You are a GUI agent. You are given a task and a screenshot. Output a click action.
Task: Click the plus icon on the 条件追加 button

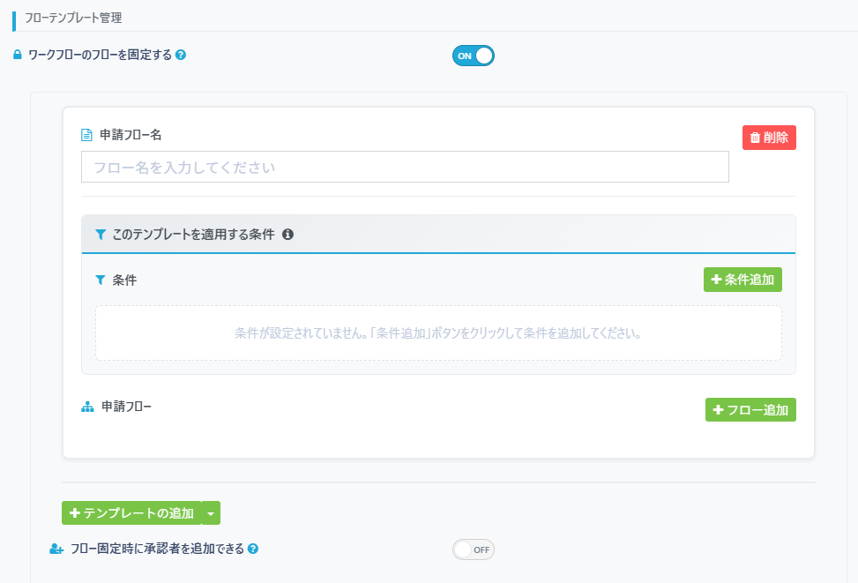(x=716, y=280)
